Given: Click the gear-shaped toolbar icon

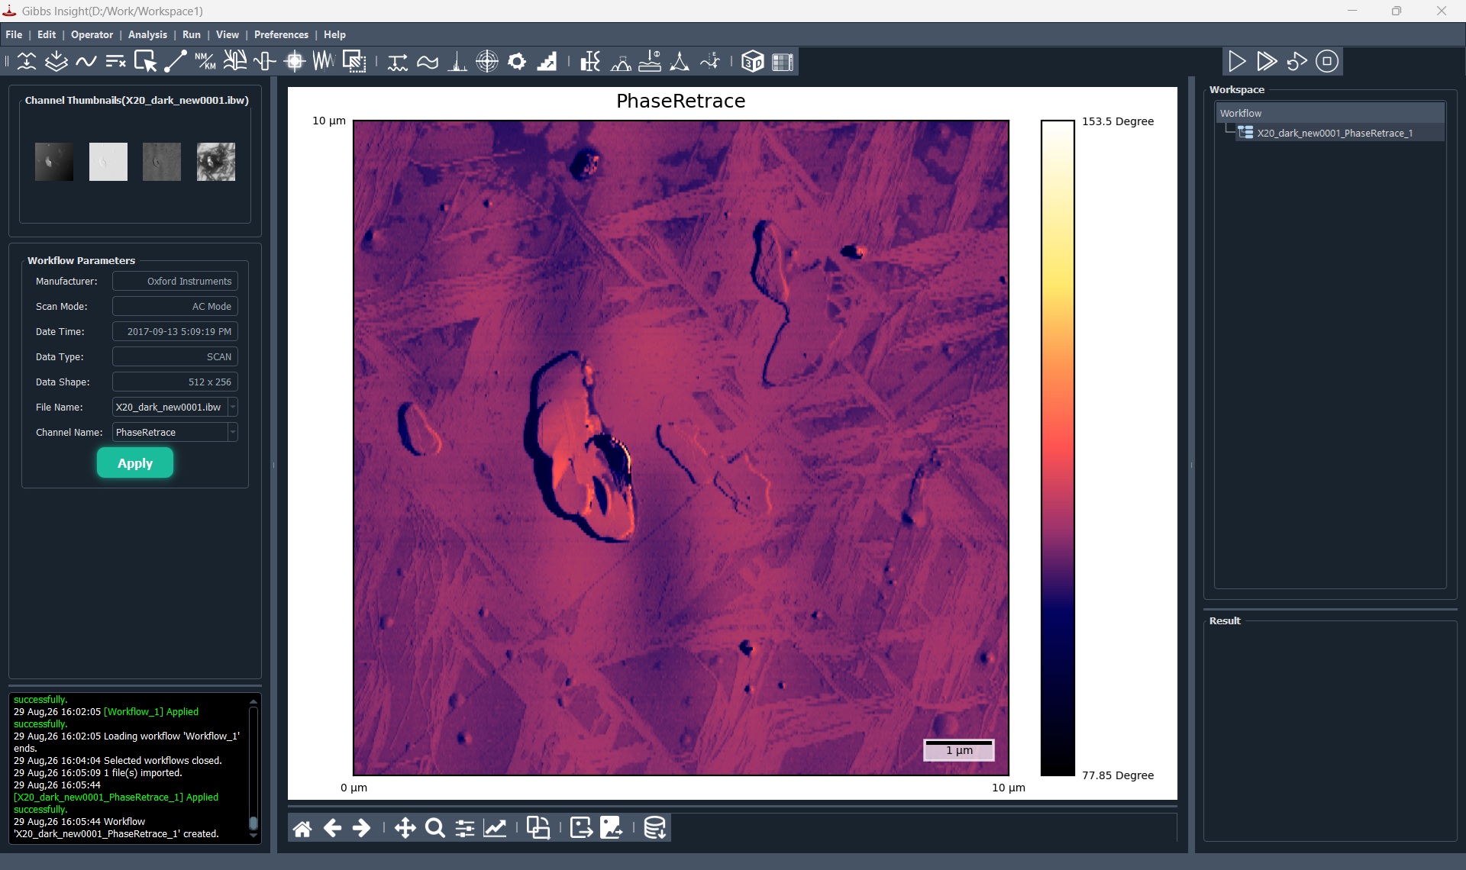Looking at the screenshot, I should [x=517, y=61].
